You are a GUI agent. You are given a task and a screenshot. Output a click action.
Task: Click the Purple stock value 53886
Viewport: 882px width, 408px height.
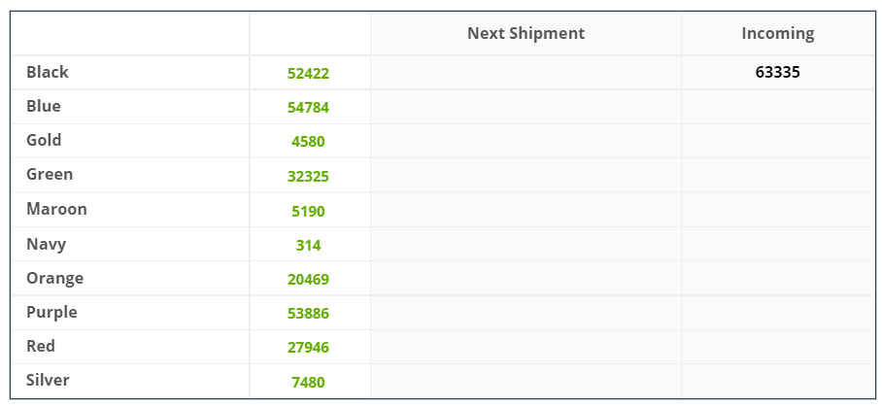click(308, 314)
